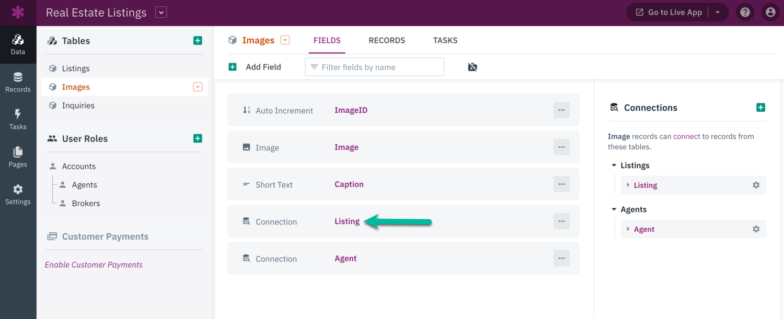Add a new connection with plus icon
Screen dimensions: 784x319
760,108
